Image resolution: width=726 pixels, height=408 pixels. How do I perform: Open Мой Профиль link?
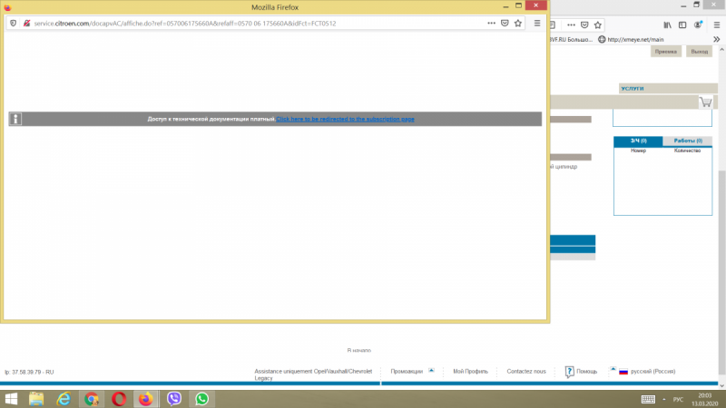tap(470, 371)
